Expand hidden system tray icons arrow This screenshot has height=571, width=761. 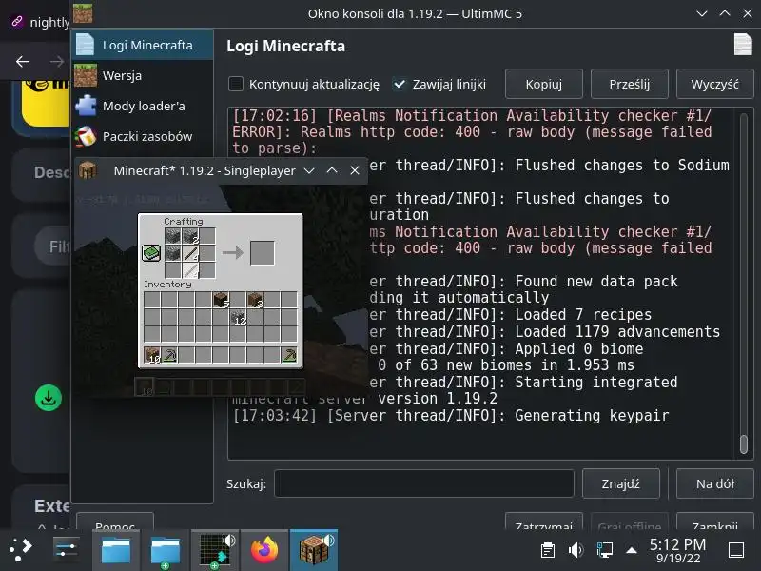point(632,550)
